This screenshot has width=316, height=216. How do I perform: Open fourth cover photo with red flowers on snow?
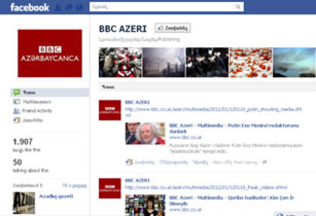[x=250, y=62]
